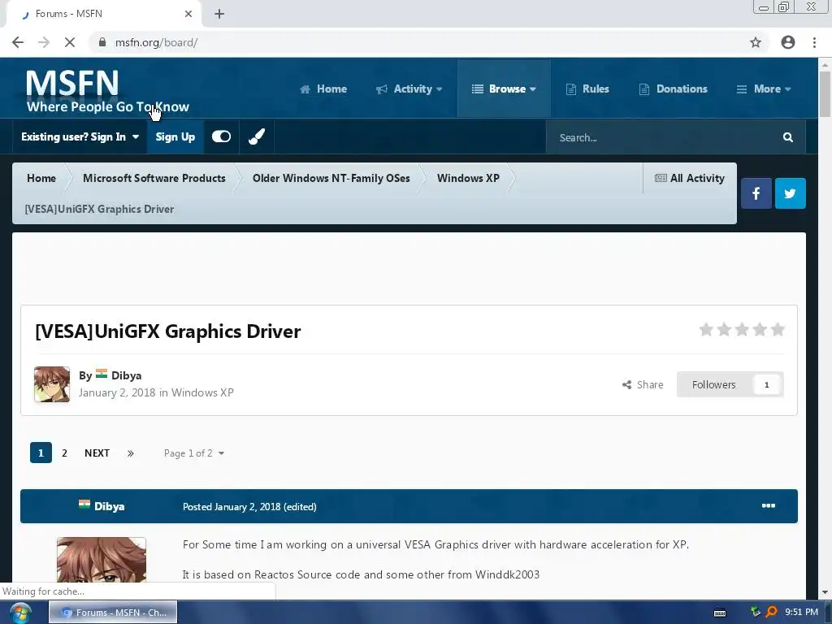This screenshot has width=832, height=624.
Task: Stop page loading with the X button
Action: [70, 42]
